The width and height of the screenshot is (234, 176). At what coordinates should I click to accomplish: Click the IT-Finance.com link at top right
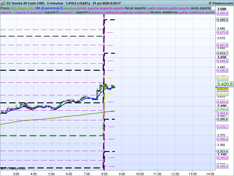221,3
